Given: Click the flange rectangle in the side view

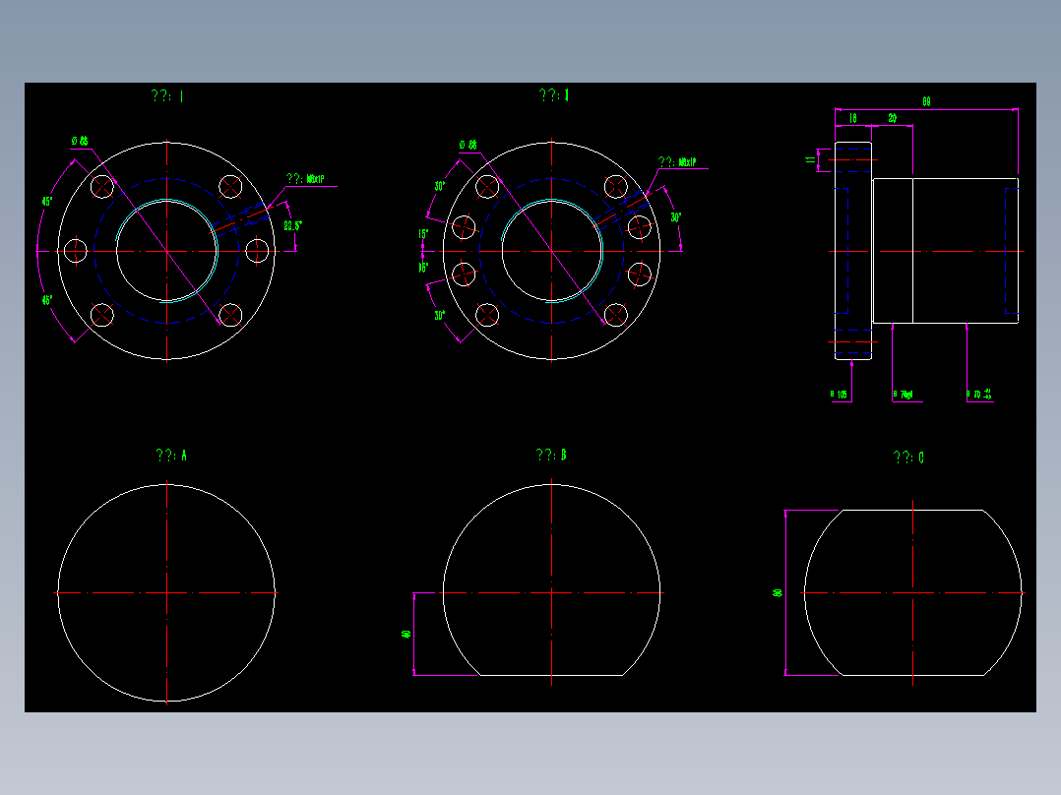Looking at the screenshot, I should pyautogui.click(x=853, y=250).
